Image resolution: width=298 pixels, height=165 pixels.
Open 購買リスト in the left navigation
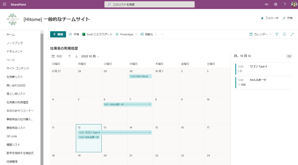point(13,145)
